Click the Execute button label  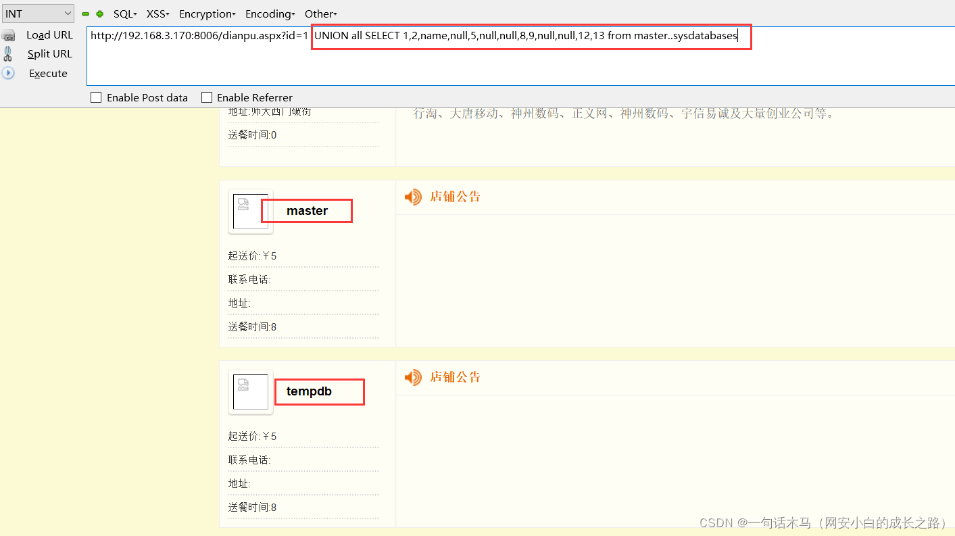pos(48,73)
